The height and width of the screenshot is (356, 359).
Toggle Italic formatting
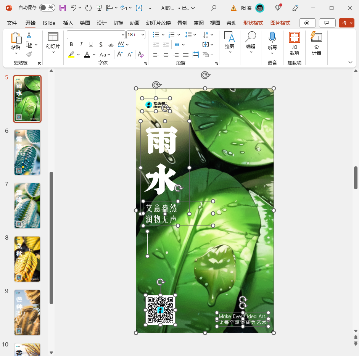tap(81, 45)
